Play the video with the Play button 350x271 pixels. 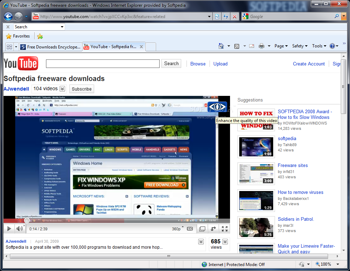[x=9, y=229]
